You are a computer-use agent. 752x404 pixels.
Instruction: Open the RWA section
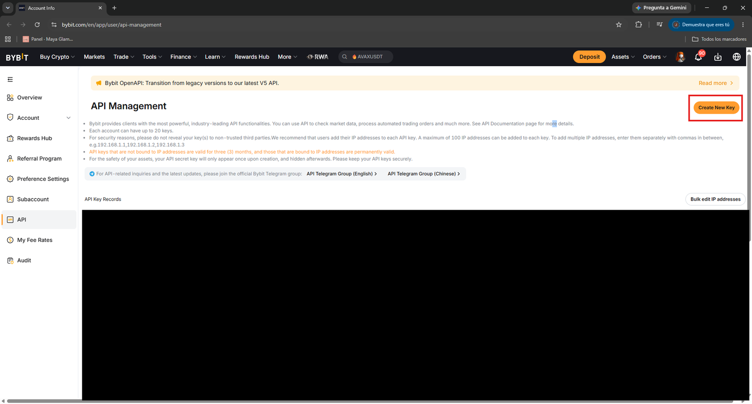(318, 57)
